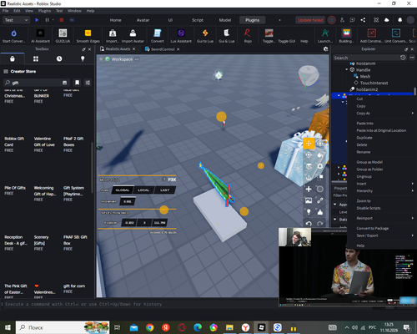
Task: Select the F3X Anchor tool
Action: click(309, 178)
